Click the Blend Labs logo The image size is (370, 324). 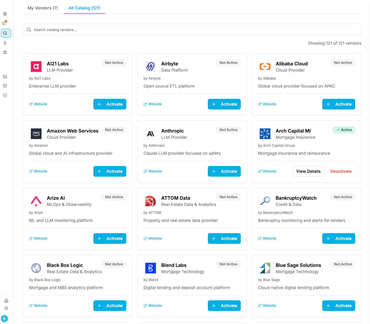point(151,268)
